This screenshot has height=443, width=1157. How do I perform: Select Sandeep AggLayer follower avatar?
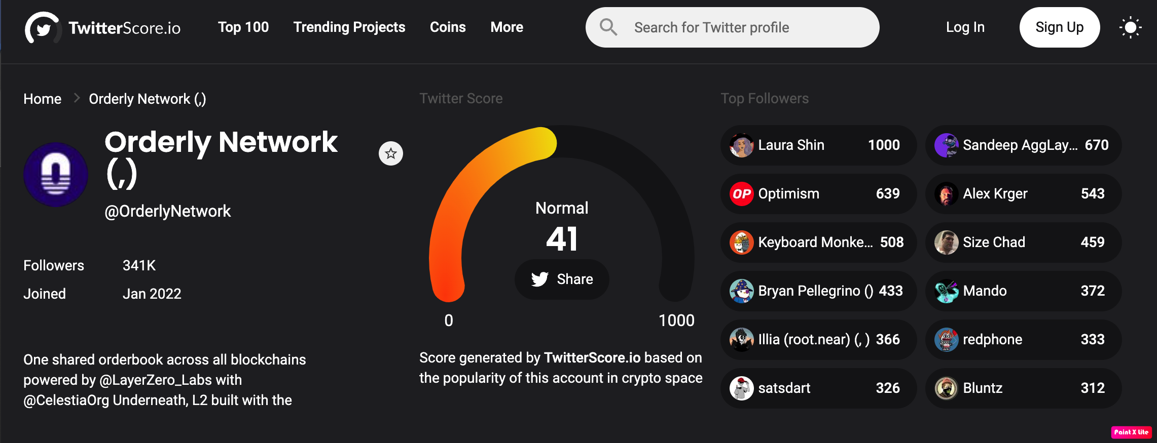click(947, 145)
